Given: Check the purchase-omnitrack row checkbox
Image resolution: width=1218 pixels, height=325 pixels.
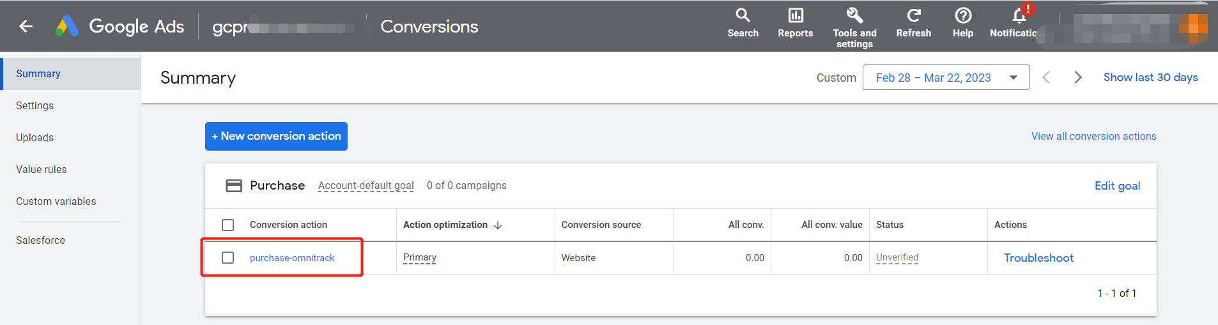Looking at the screenshot, I should tap(227, 257).
